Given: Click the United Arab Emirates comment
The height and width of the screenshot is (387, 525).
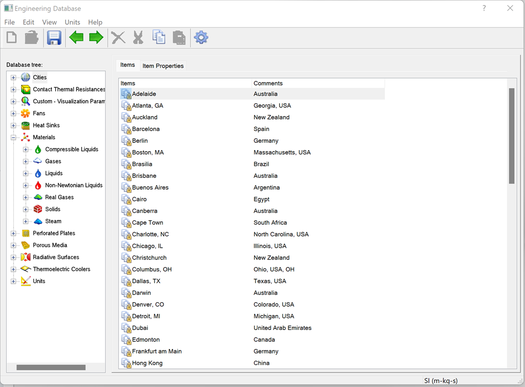Looking at the screenshot, I should click(x=282, y=328).
